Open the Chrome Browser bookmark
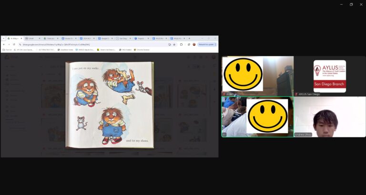Screen dimensions: 366x195 pos(142,50)
